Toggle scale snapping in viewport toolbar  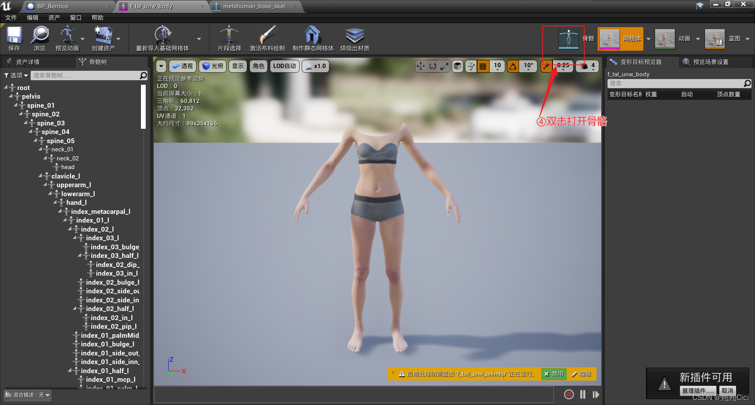click(546, 66)
